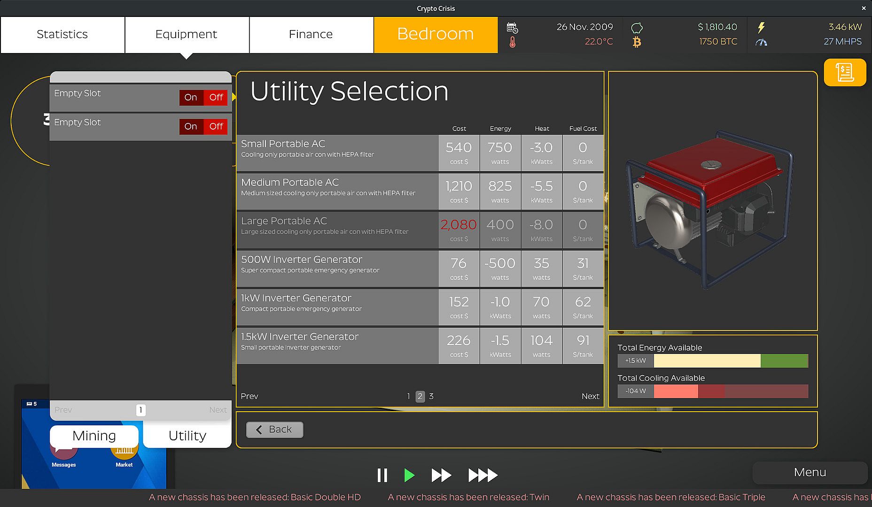Set game speed to triple fast-forward
The image size is (872, 507).
[x=483, y=475]
